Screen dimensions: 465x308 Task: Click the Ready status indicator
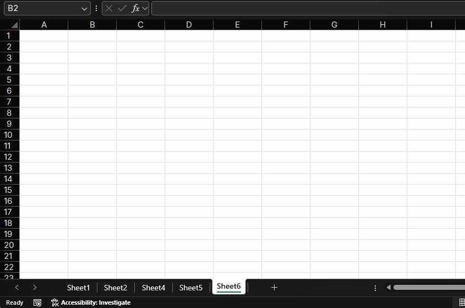[x=14, y=302]
